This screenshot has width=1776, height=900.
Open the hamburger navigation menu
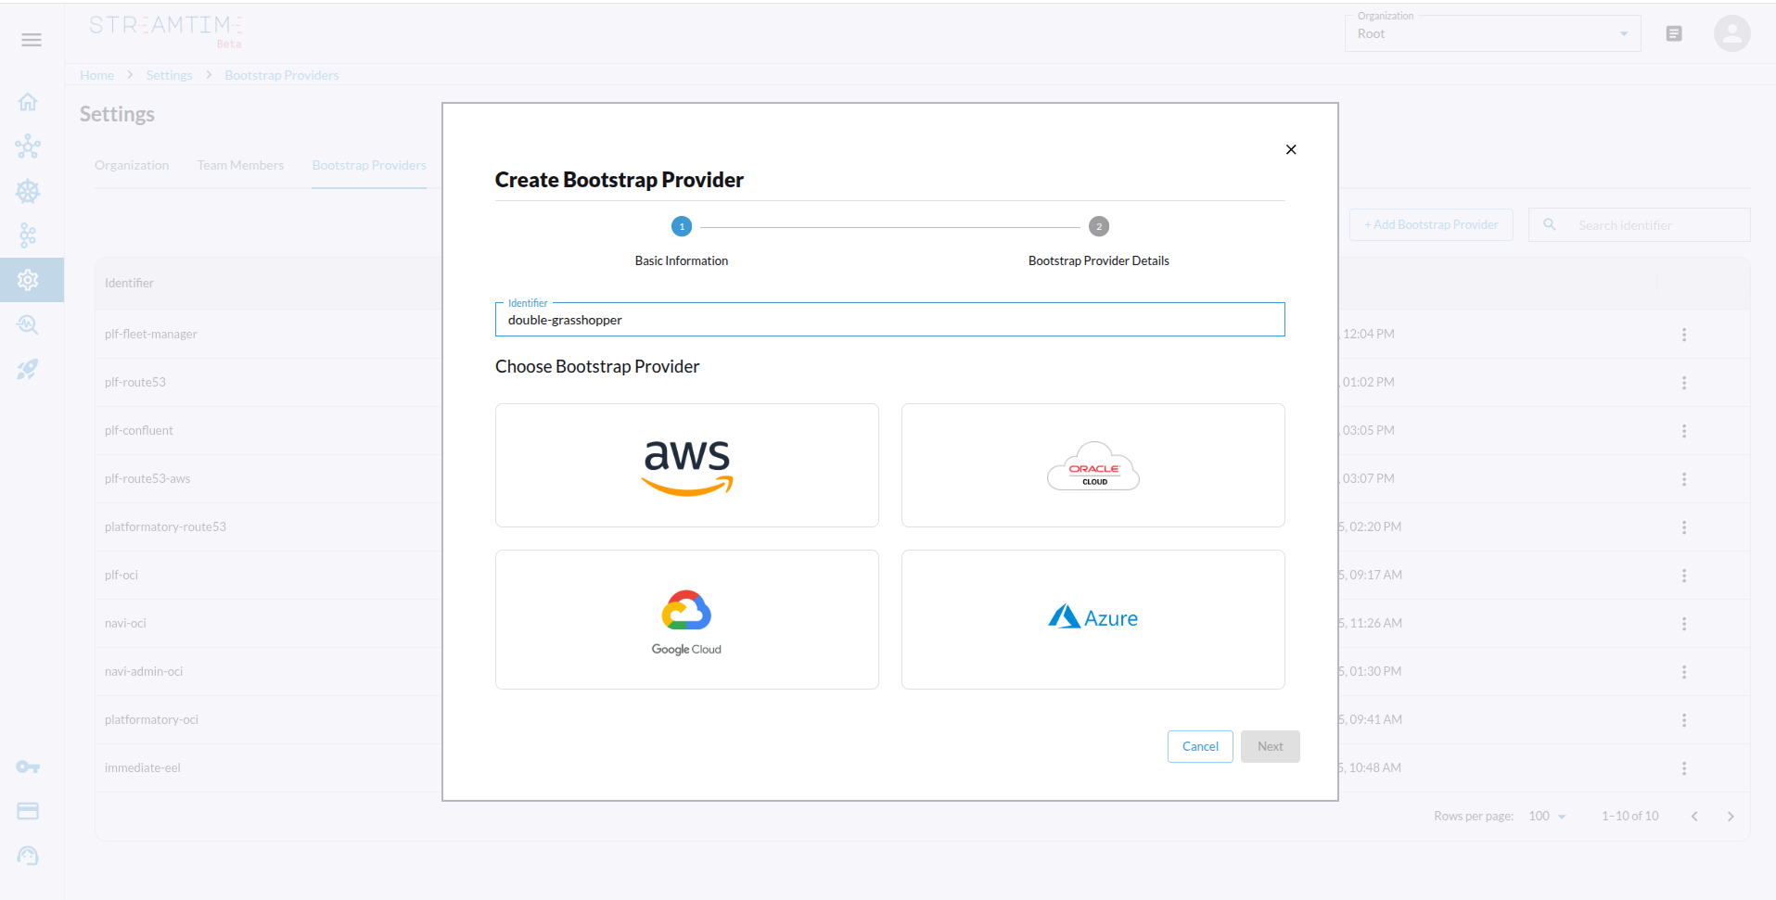tap(32, 40)
